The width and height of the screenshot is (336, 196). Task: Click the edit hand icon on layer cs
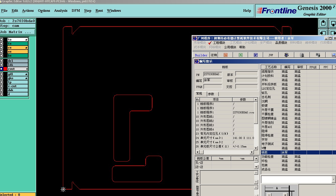[26, 48]
